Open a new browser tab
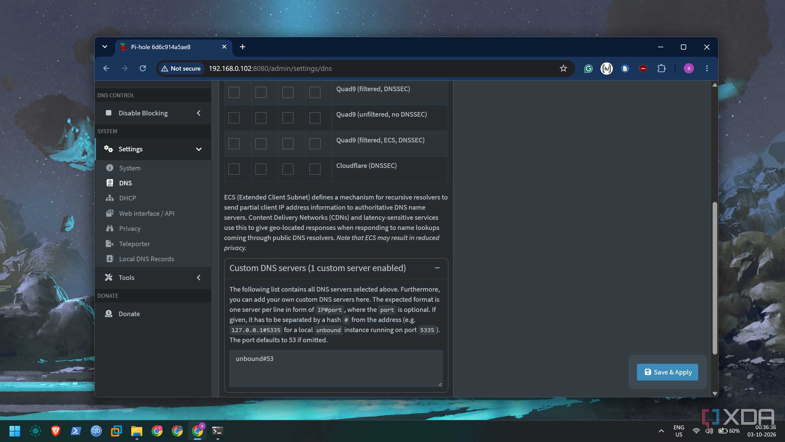Viewport: 785px width, 442px height. click(243, 47)
